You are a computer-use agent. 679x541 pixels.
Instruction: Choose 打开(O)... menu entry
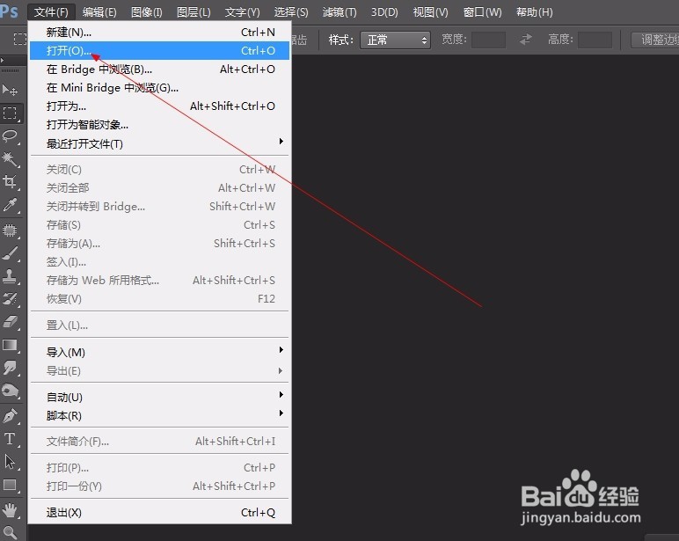click(160, 51)
